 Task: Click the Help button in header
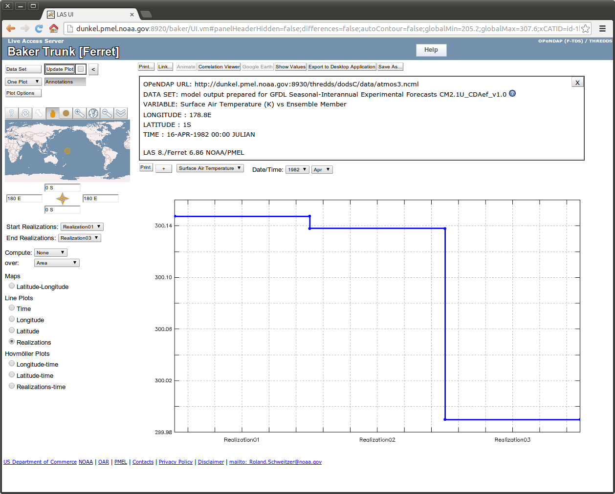(x=431, y=50)
